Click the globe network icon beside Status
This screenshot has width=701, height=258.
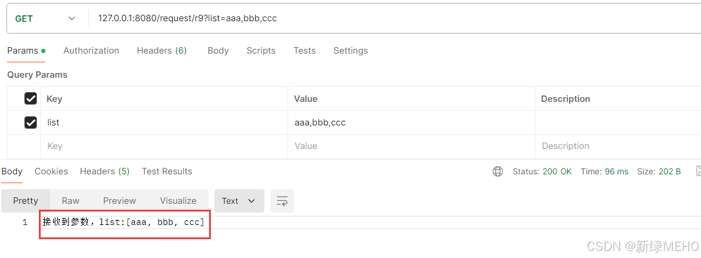498,171
